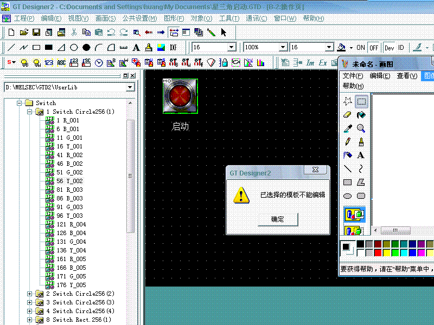This screenshot has width=434, height=325.
Task: Open the UserLib library path dropdown
Action: point(130,87)
